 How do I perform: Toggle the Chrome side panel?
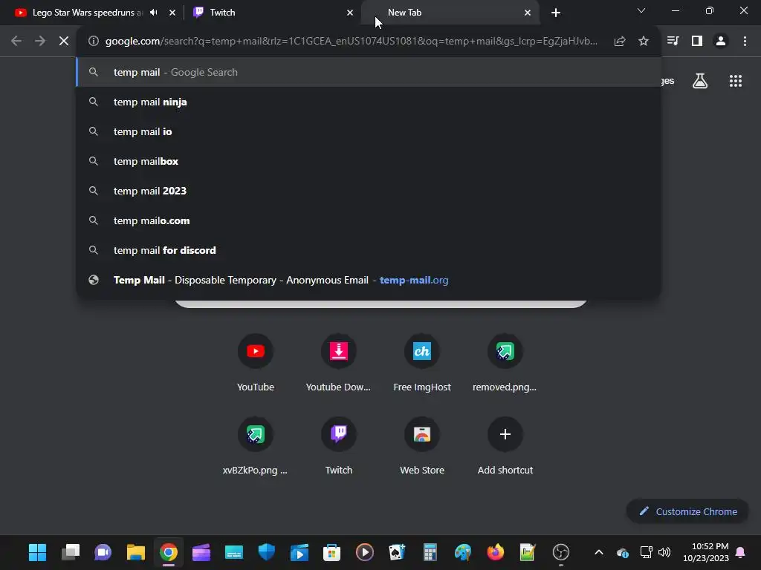(697, 42)
